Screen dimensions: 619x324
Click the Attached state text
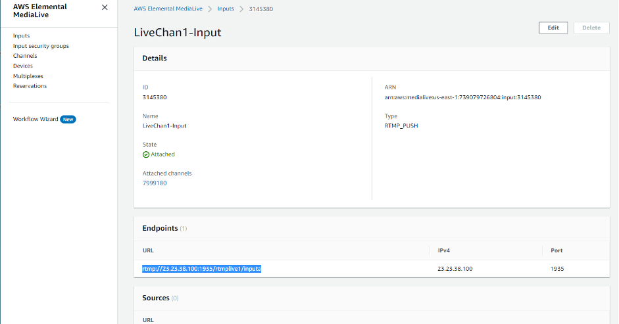pyautogui.click(x=162, y=154)
